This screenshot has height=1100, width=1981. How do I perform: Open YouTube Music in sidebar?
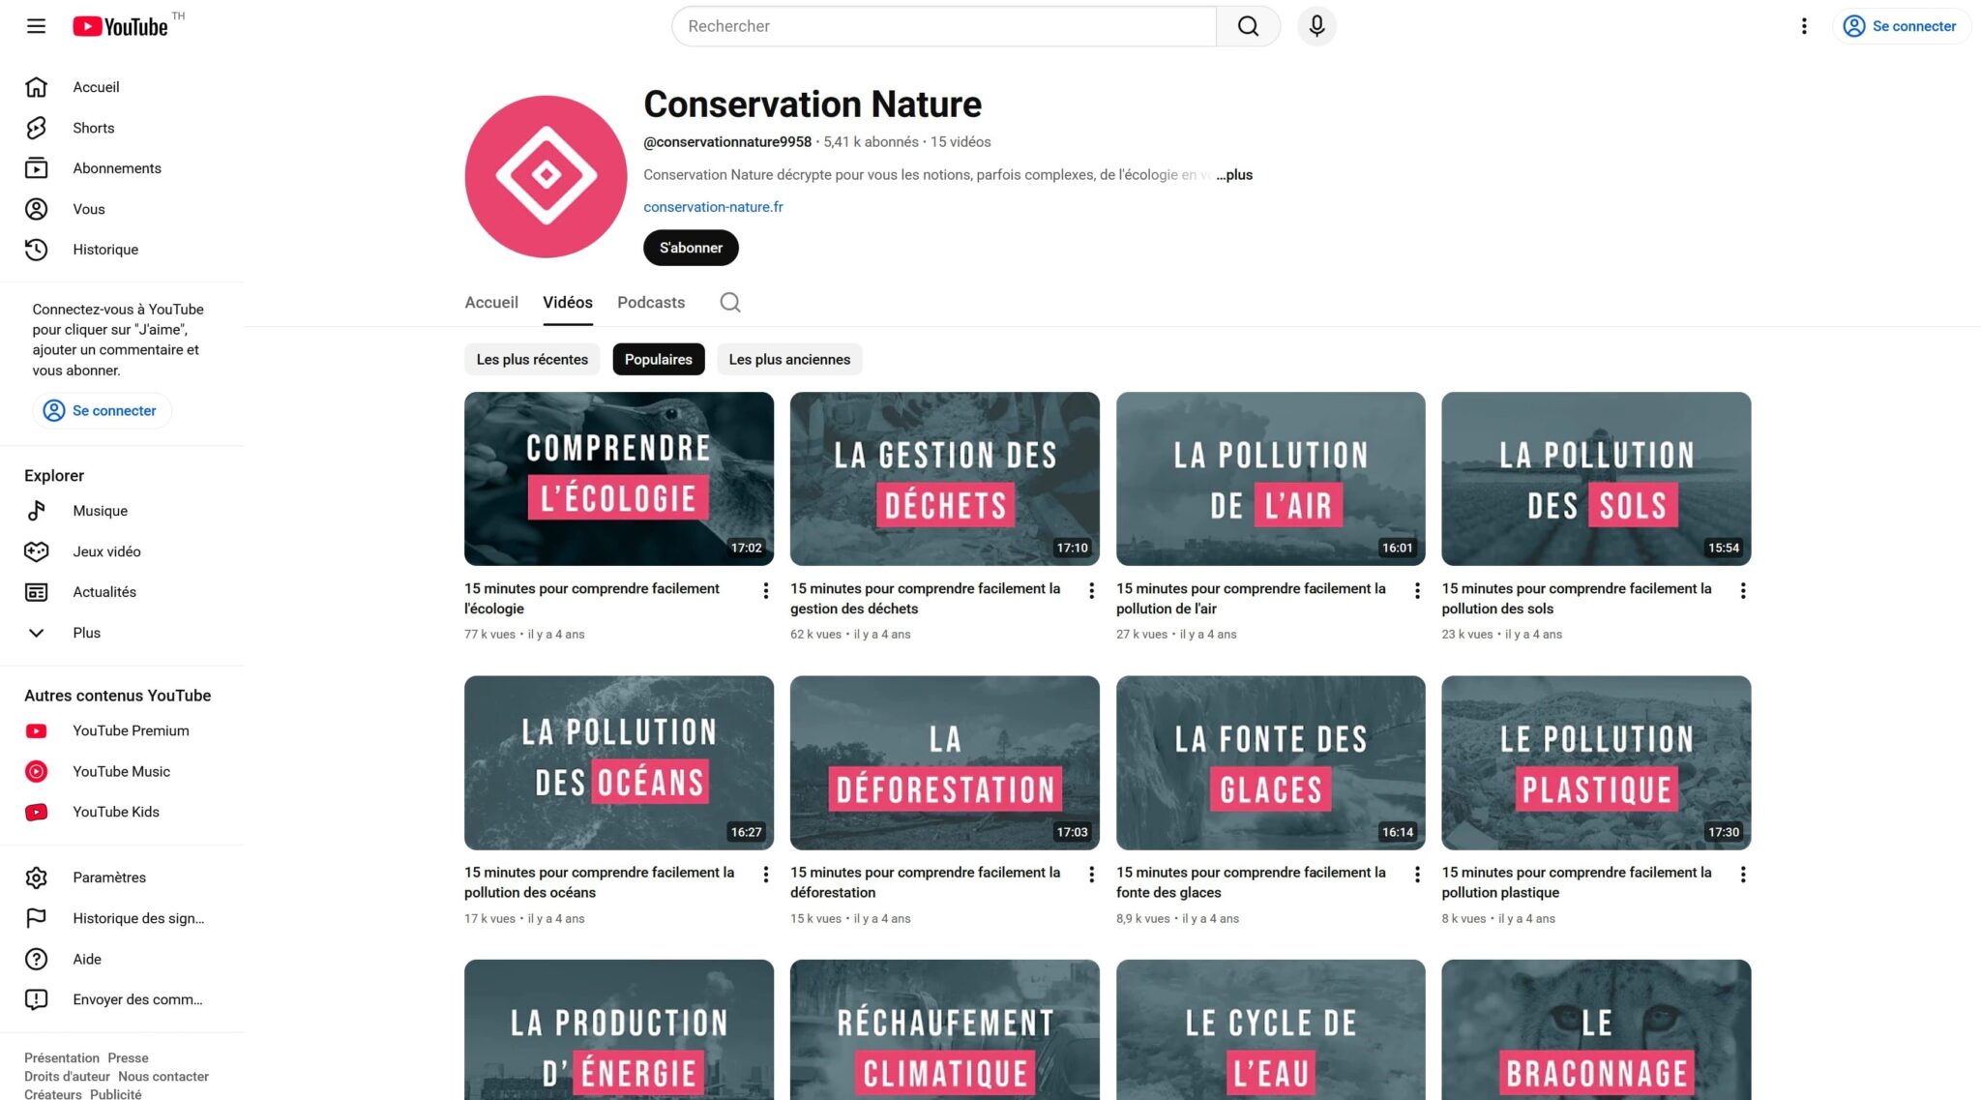coord(121,771)
